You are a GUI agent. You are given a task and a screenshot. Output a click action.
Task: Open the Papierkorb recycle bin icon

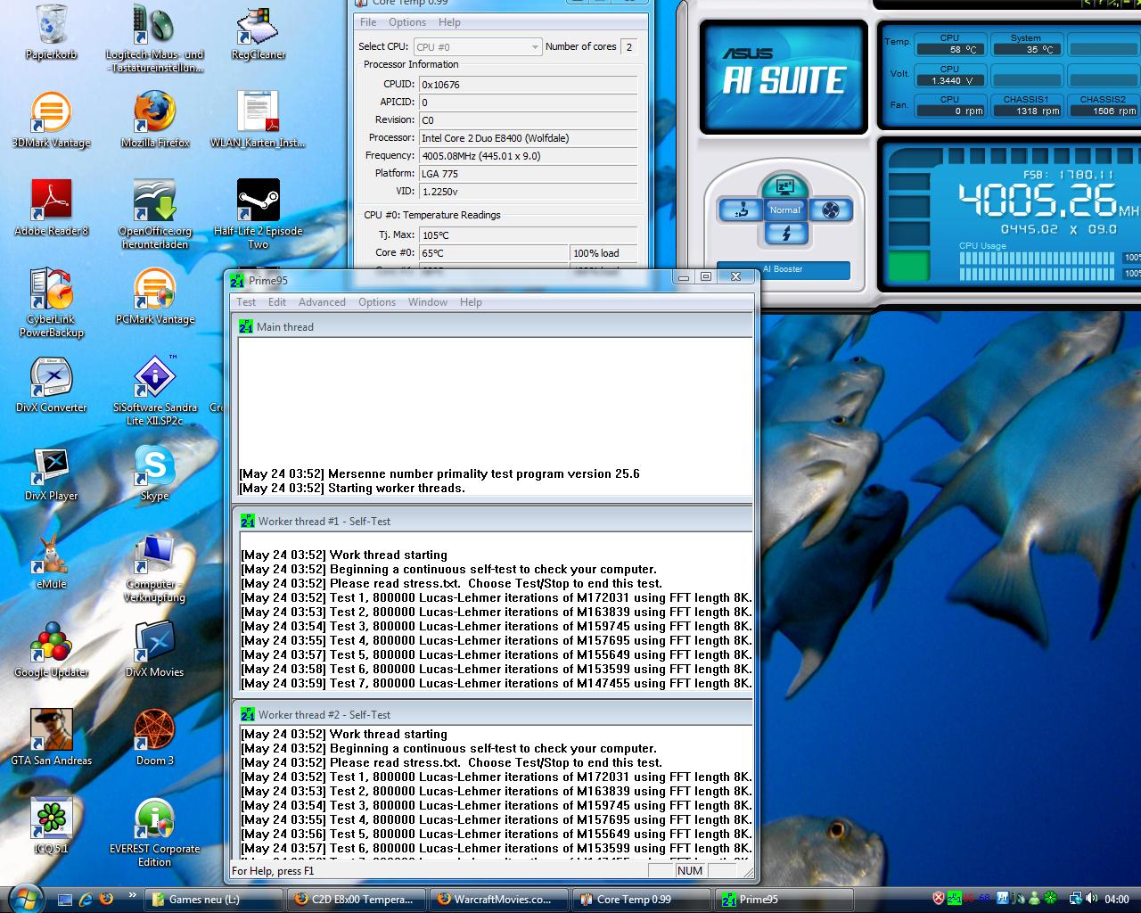click(51, 32)
